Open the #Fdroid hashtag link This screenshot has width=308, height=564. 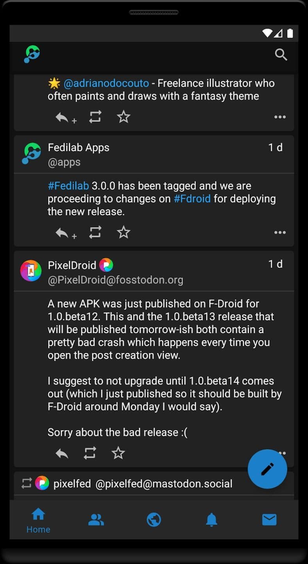pyautogui.click(x=192, y=199)
